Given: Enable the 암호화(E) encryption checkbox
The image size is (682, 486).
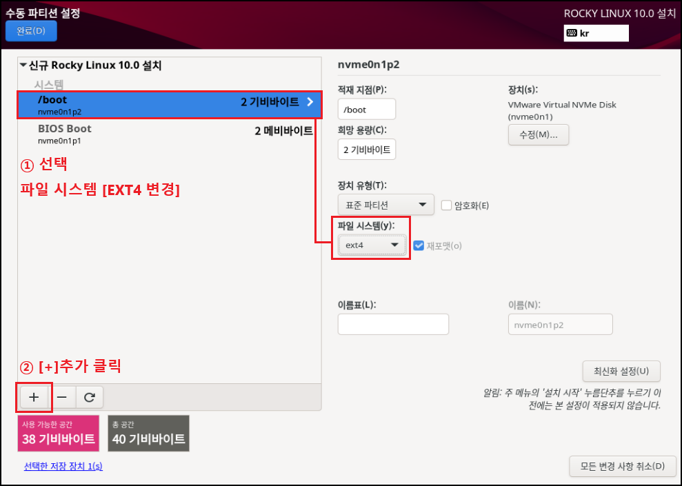Looking at the screenshot, I should tap(446, 205).
